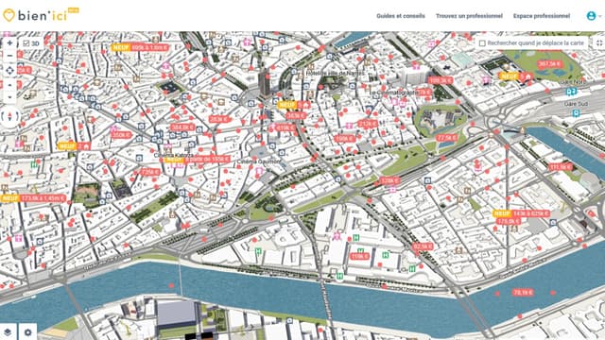Screen dimensions: 605x340
Task: Select the 725k € price marker
Action: pos(150,172)
